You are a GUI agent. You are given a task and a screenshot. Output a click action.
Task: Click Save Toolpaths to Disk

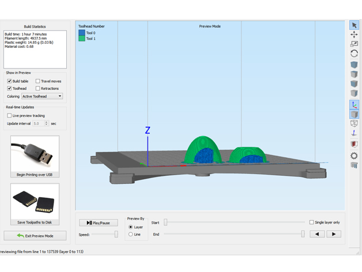tap(35, 205)
